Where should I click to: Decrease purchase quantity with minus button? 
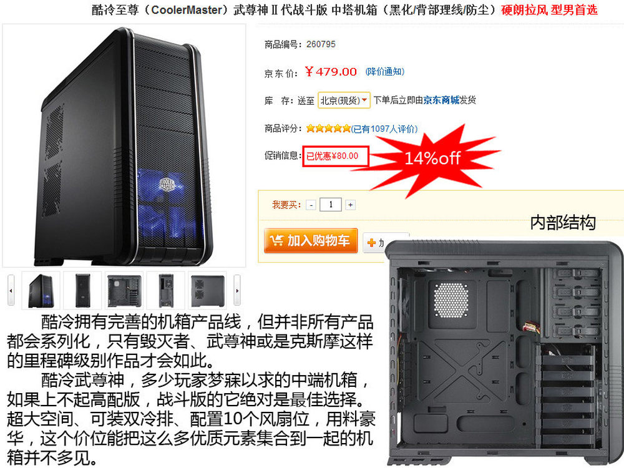[x=311, y=205]
